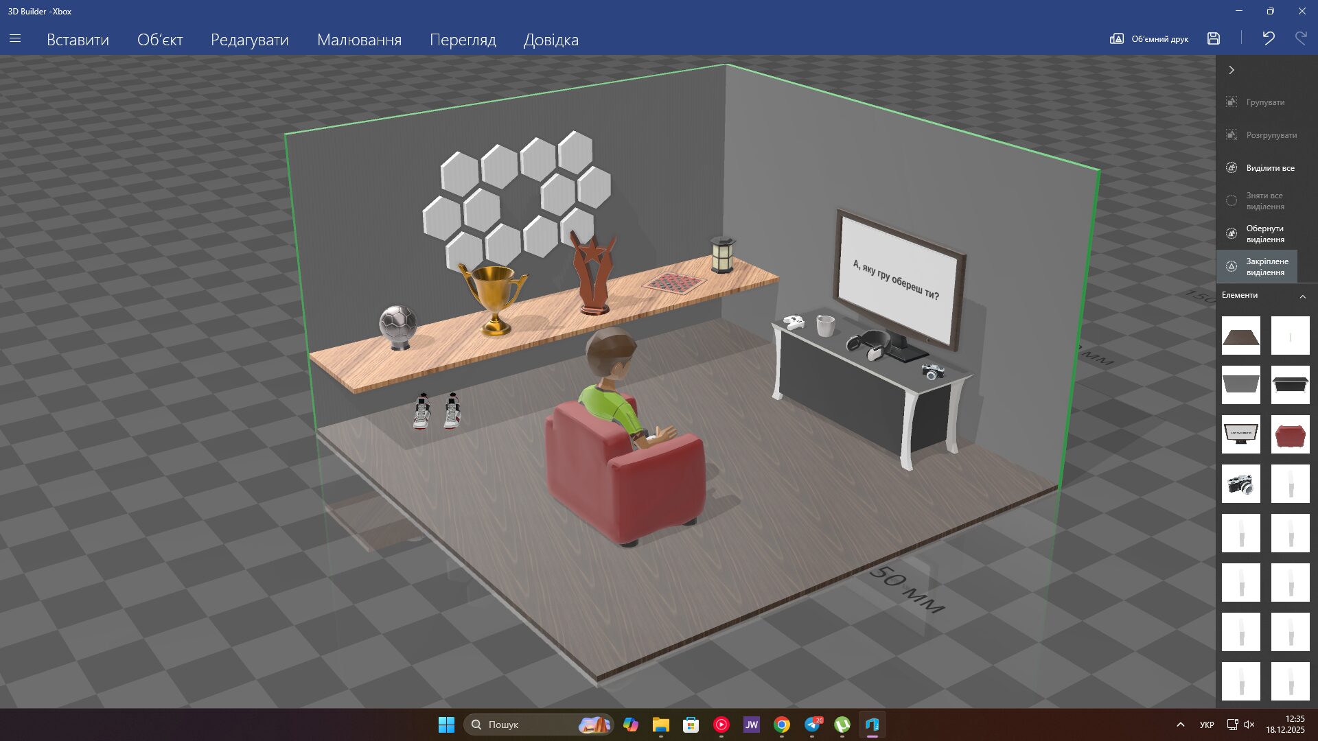Collapse the right side panel chevron
1318x741 pixels.
[1232, 70]
